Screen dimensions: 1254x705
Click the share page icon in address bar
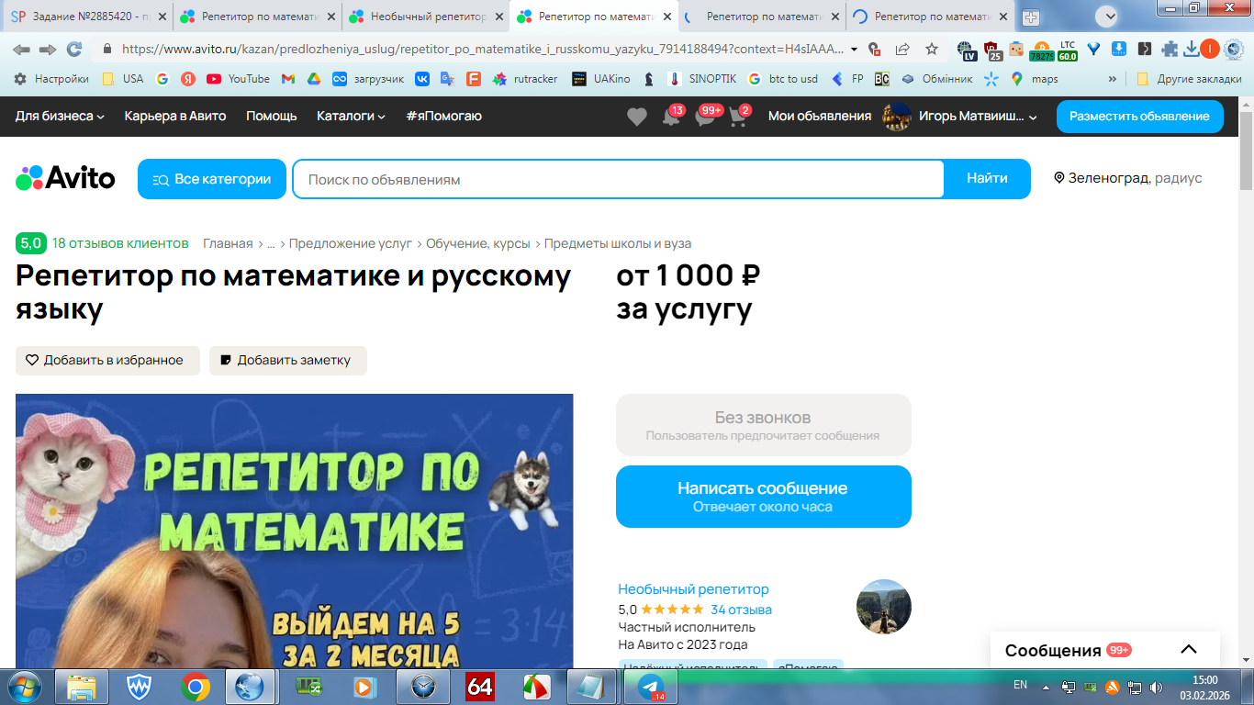(x=903, y=50)
